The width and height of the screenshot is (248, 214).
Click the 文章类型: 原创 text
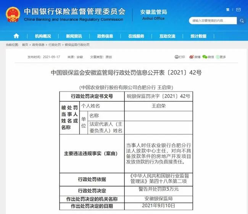101,57
